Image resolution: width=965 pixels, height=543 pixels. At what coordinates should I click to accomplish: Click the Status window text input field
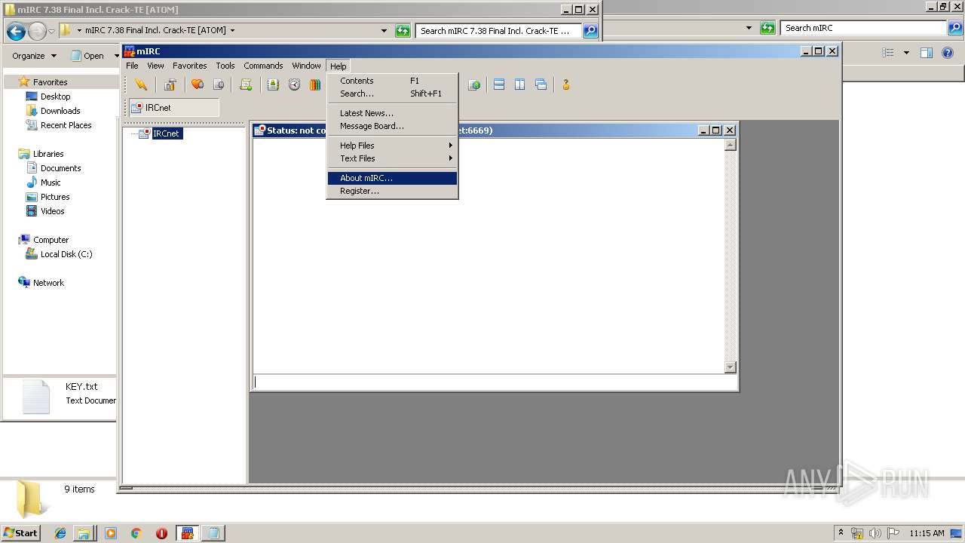(x=494, y=382)
